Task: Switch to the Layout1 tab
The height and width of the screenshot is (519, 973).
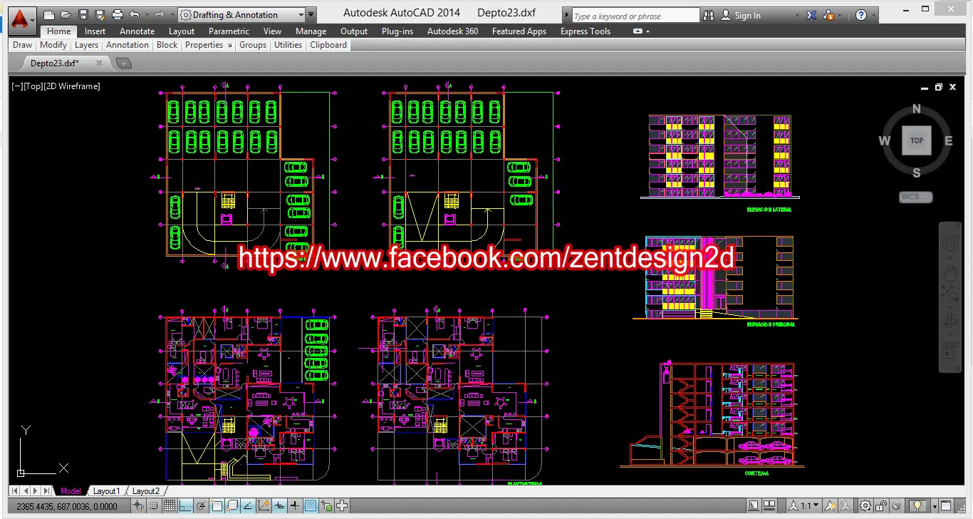Action: pos(107,491)
